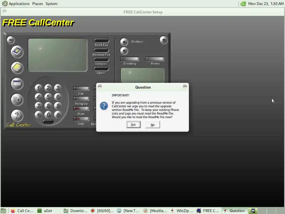Click the Question dialog right title bar button
Screen dimensions: 285x214
click(185, 87)
